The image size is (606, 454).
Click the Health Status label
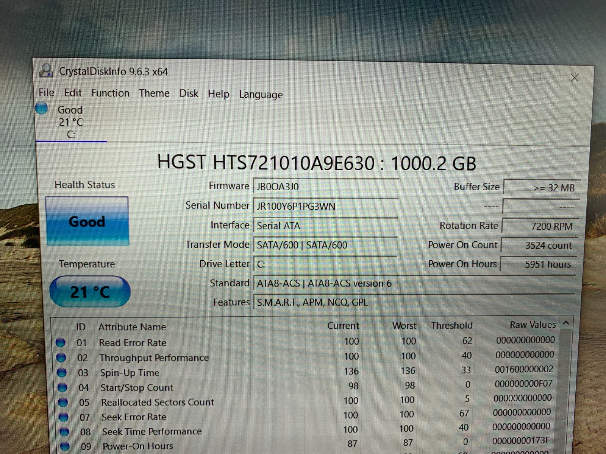pos(84,185)
